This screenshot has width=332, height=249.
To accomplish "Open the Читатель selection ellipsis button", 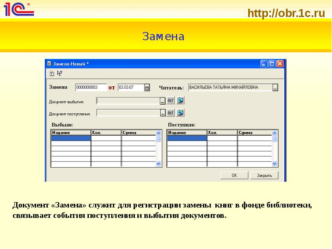I will [275, 88].
